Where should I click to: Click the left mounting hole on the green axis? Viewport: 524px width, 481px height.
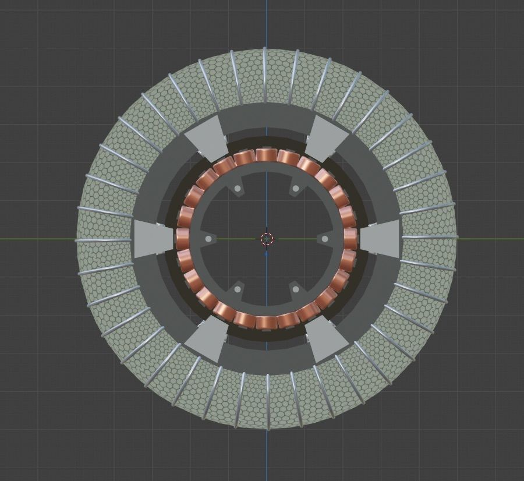pos(208,239)
